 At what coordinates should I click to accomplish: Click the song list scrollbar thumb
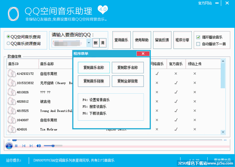[x=223, y=76]
